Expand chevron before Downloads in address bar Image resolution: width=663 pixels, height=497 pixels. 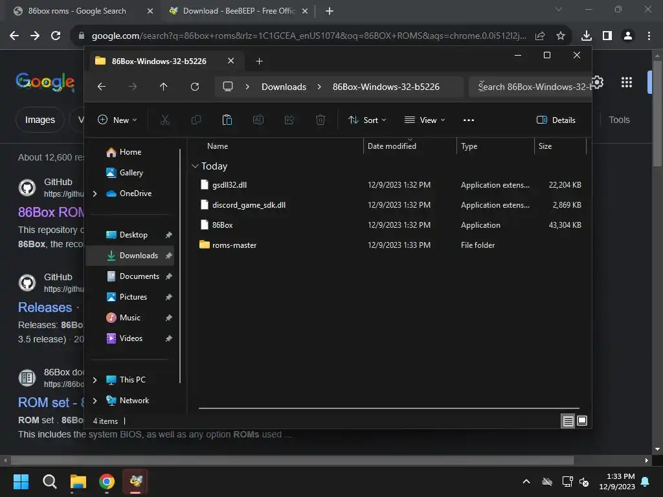(x=247, y=87)
